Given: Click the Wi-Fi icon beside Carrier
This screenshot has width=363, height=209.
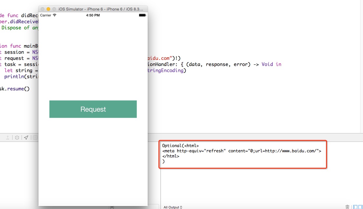Looking at the screenshot, I should (54, 15).
